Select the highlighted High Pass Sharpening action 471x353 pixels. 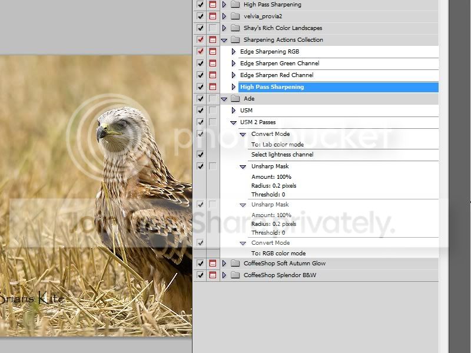click(x=272, y=87)
